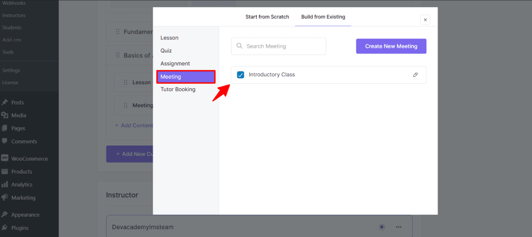Click the Appearance brush icon
Screen dimensions: 532x237
5,215
